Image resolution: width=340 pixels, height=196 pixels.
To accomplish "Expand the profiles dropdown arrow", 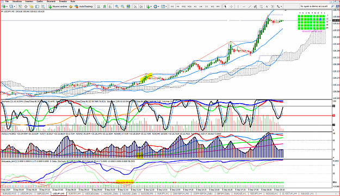I will [x=15, y=7].
